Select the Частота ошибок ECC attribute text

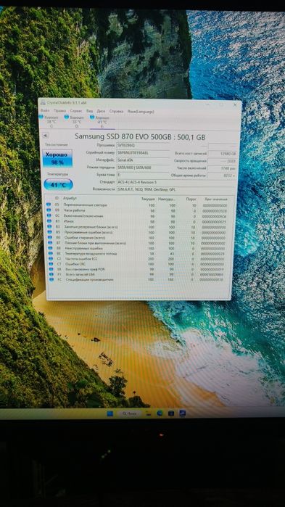click(80, 259)
